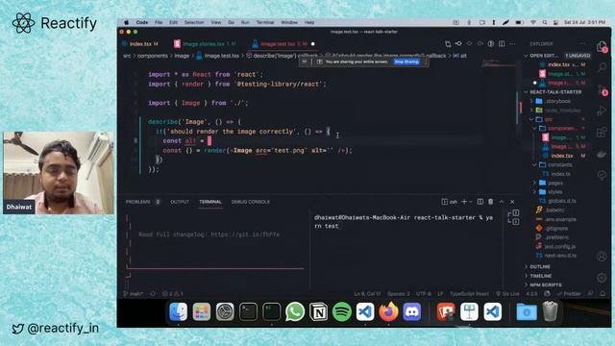Switch to the Image.stories.tsx editor tab

click(x=205, y=44)
